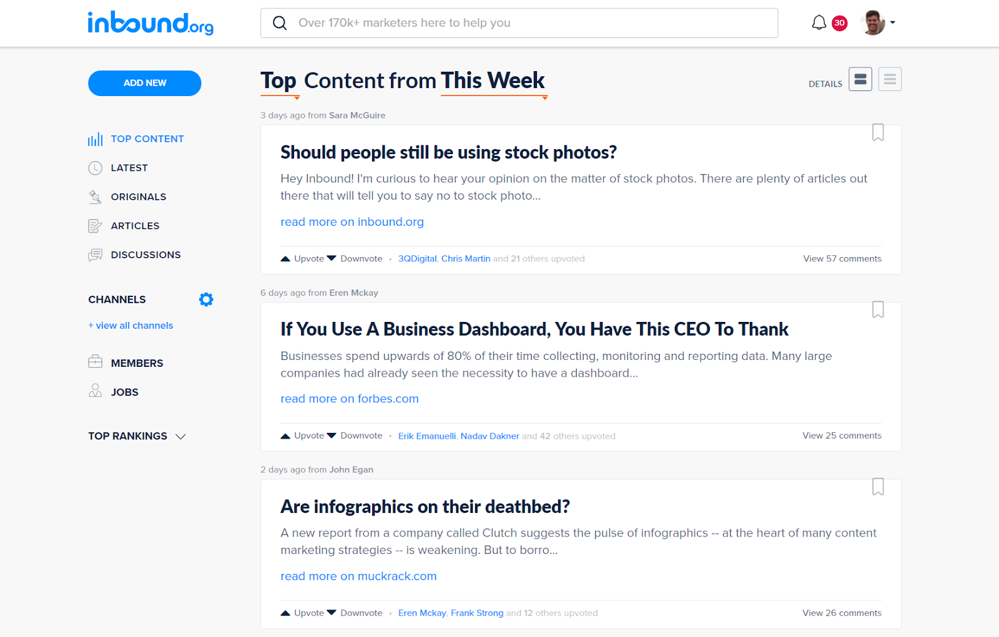Expand the Top Rankings section
Screen dimensions: 999x637
coord(137,436)
